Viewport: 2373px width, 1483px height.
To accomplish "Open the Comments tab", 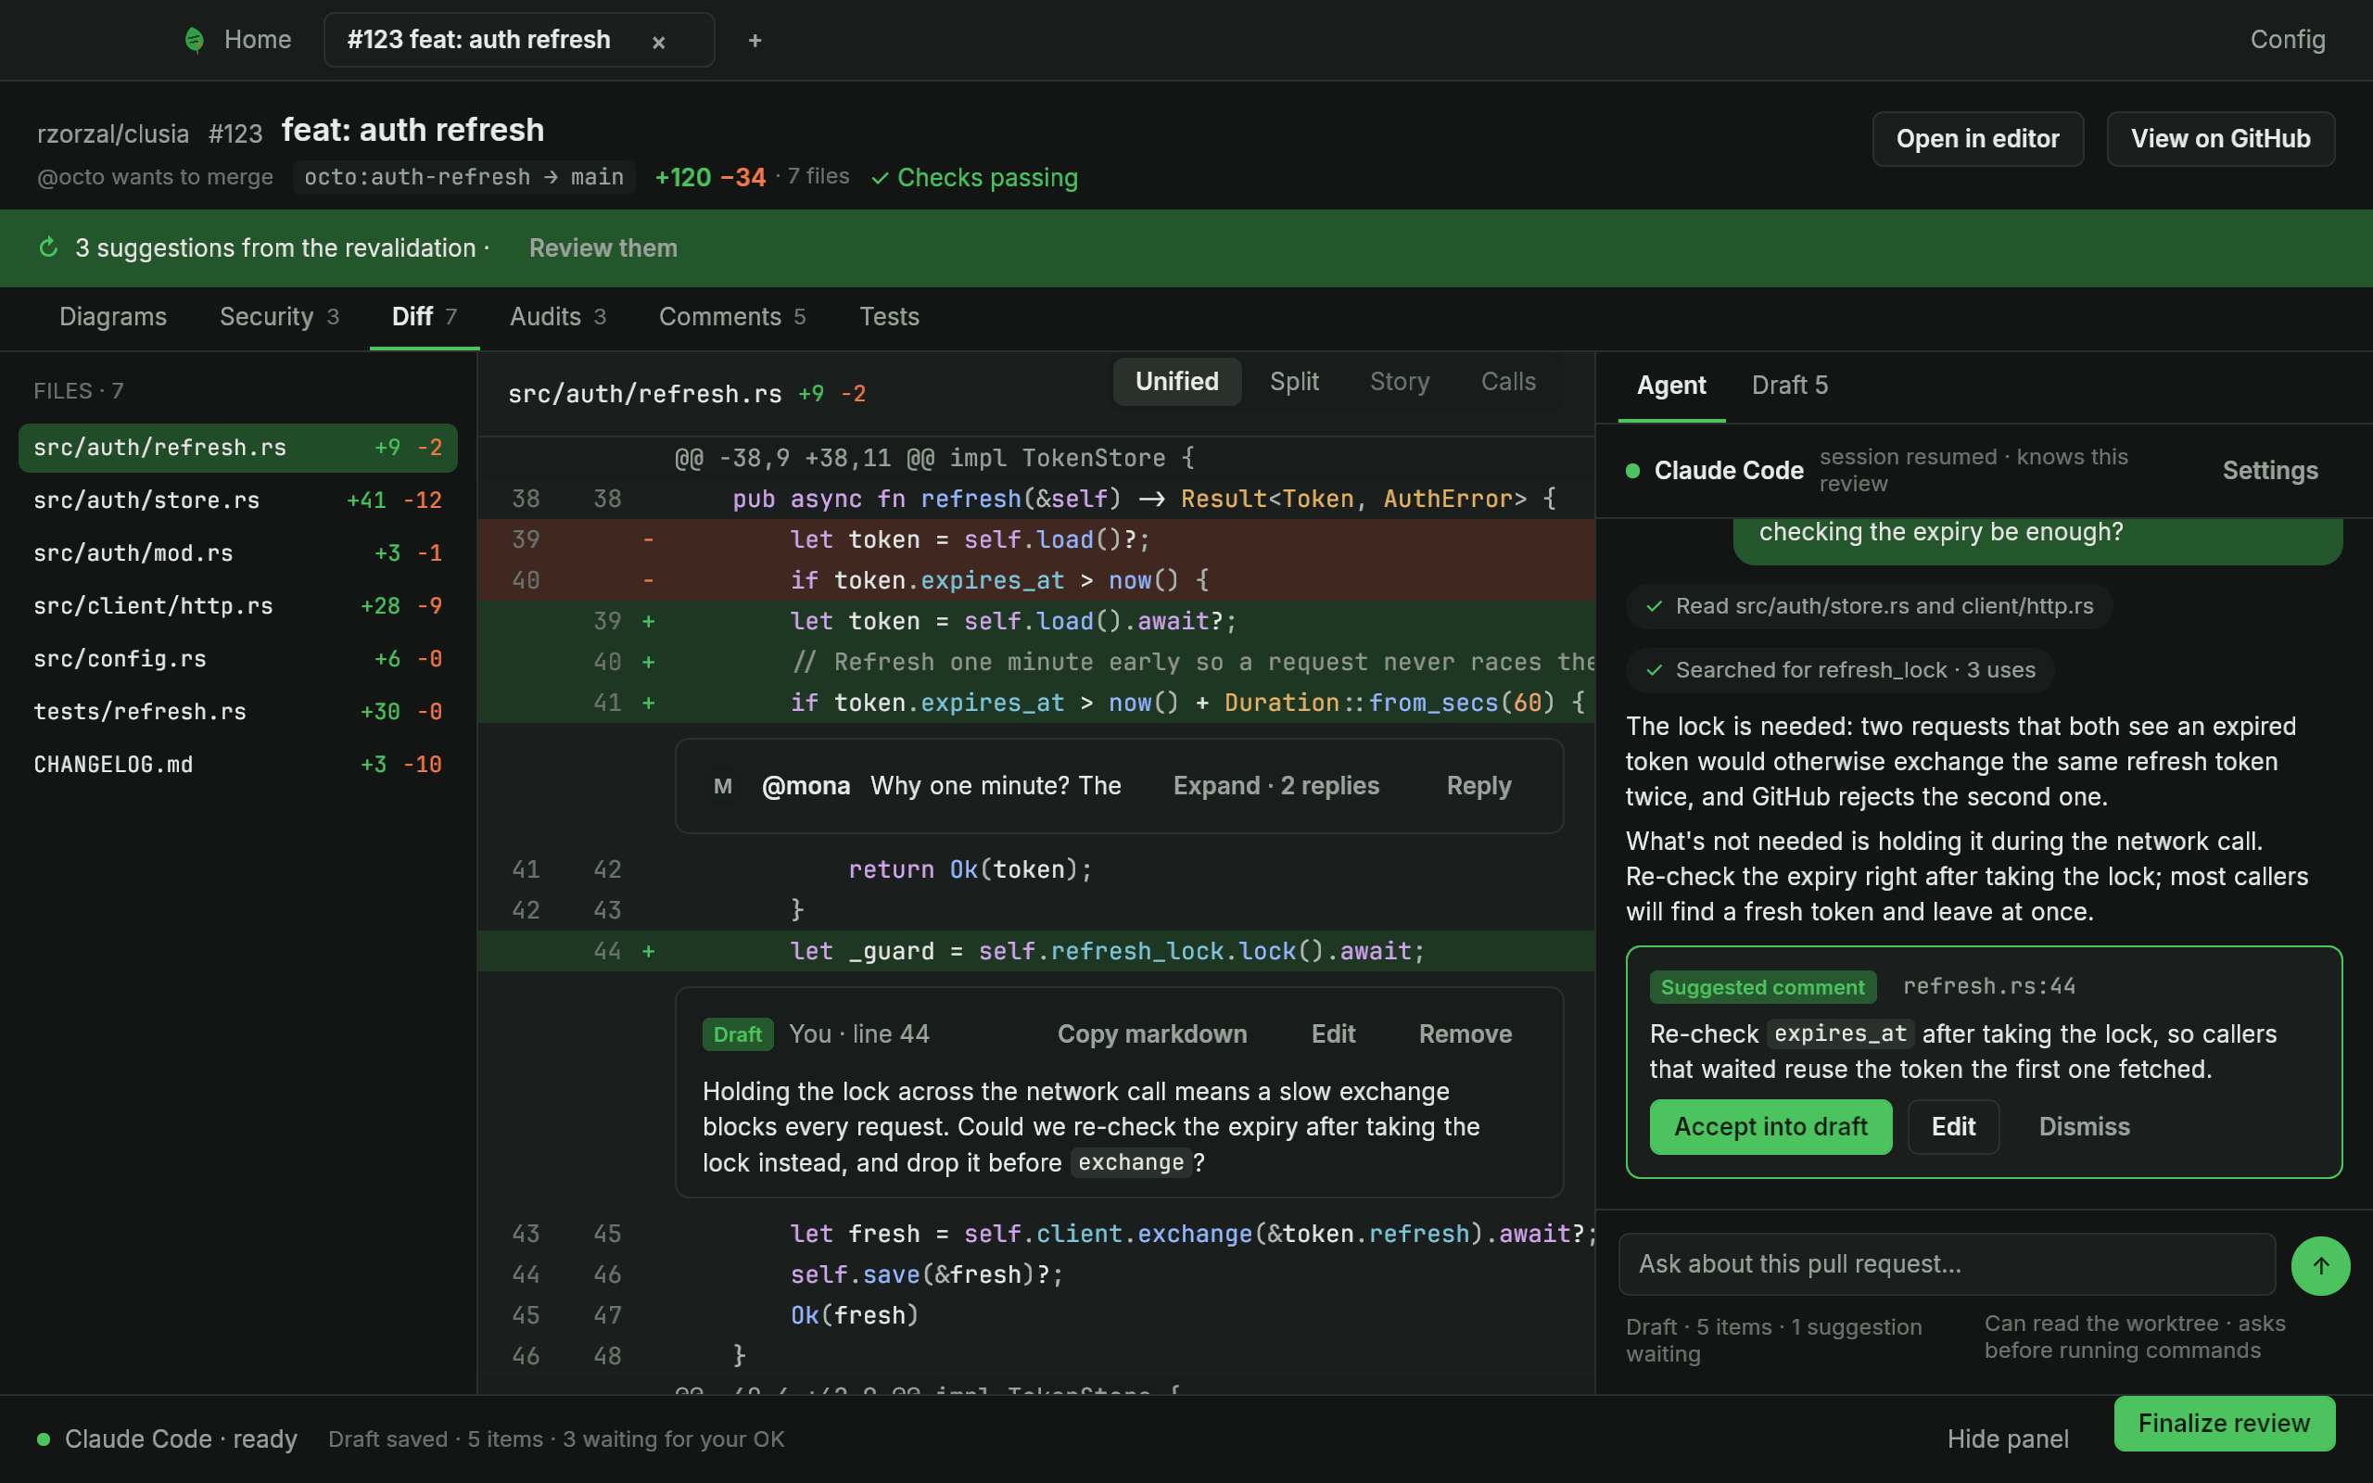I will (731, 316).
